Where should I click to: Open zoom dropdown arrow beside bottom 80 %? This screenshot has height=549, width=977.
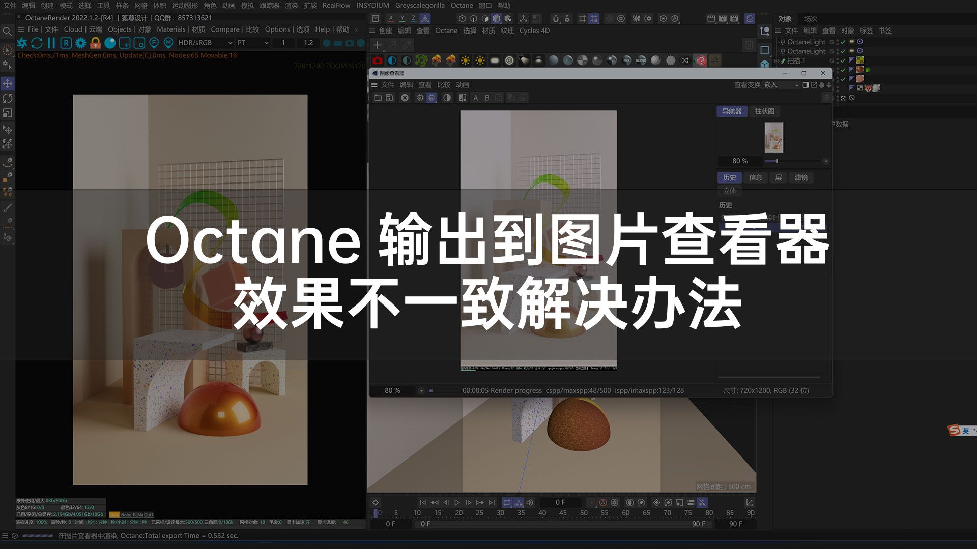coord(421,391)
